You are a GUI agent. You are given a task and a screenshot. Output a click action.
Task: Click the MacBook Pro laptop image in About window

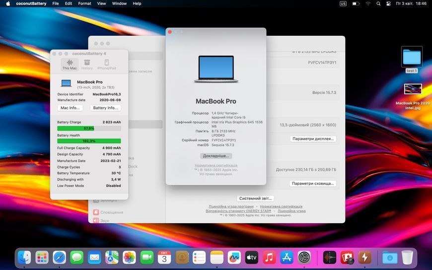pyautogui.click(x=216, y=69)
